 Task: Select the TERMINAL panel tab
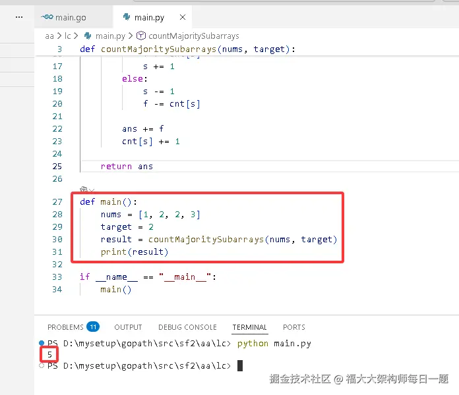click(249, 327)
